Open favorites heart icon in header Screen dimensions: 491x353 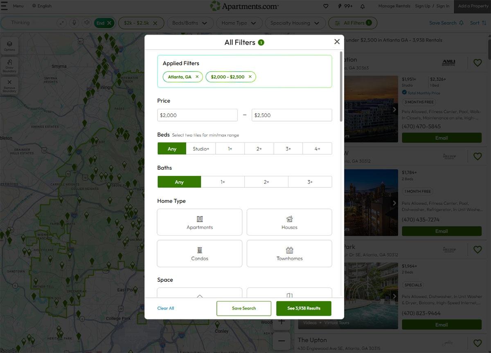coord(326,6)
